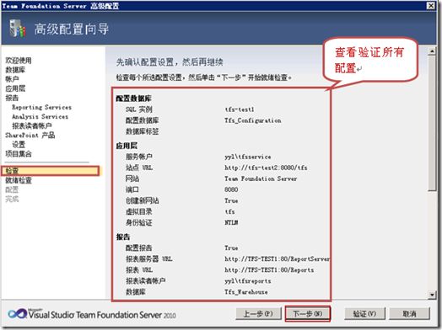442x330 pixels.
Task: Click SQL instance value tfs-test1
Action: click(x=240, y=109)
